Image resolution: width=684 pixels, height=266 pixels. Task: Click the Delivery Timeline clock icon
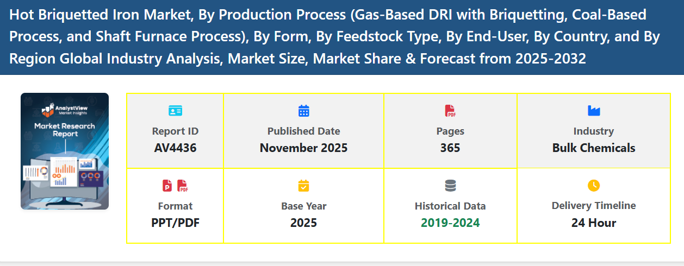coord(594,186)
